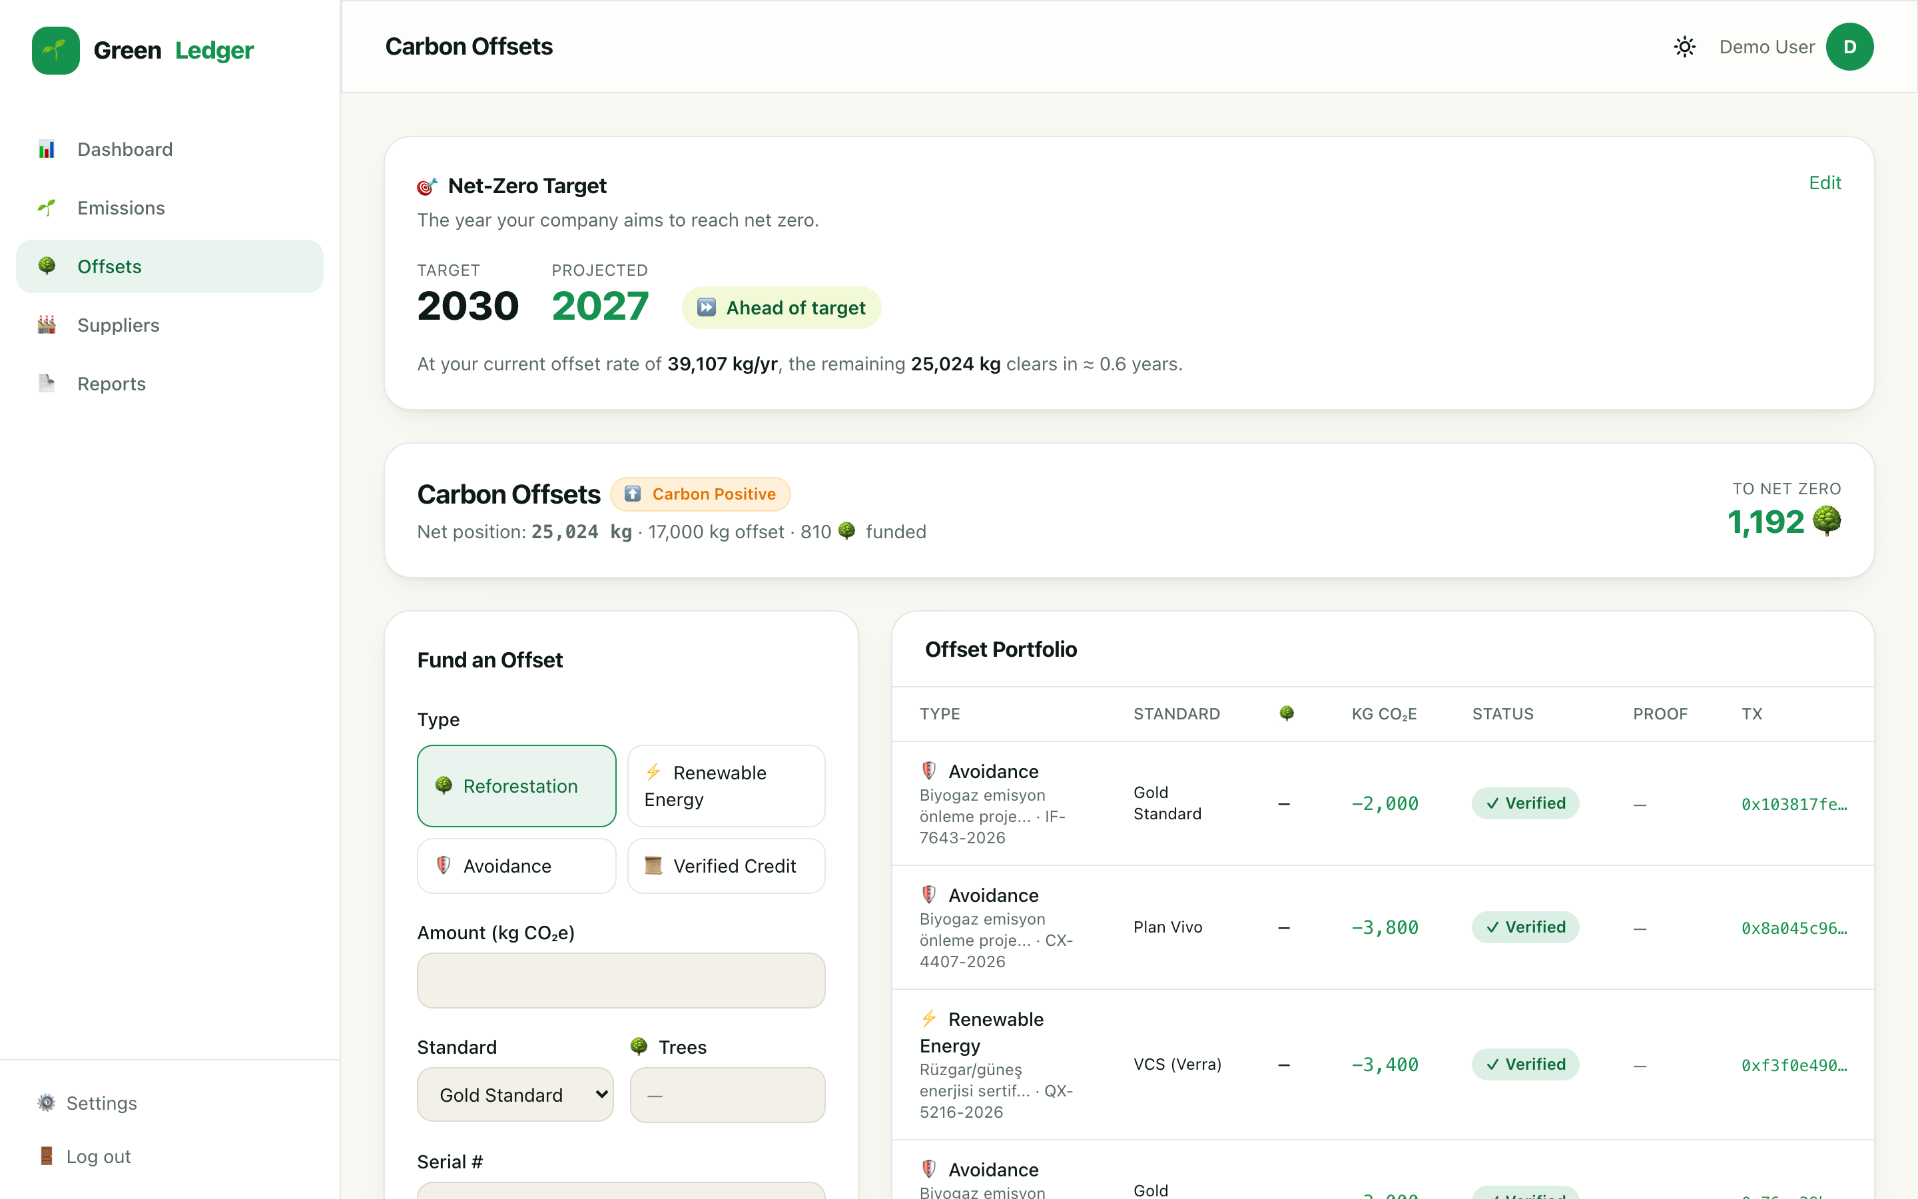Toggle the sun theme icon
The height and width of the screenshot is (1199, 1918).
click(1685, 47)
